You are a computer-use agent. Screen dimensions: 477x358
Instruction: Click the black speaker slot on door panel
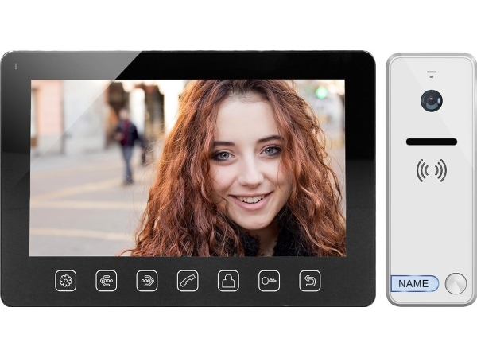[431, 142]
